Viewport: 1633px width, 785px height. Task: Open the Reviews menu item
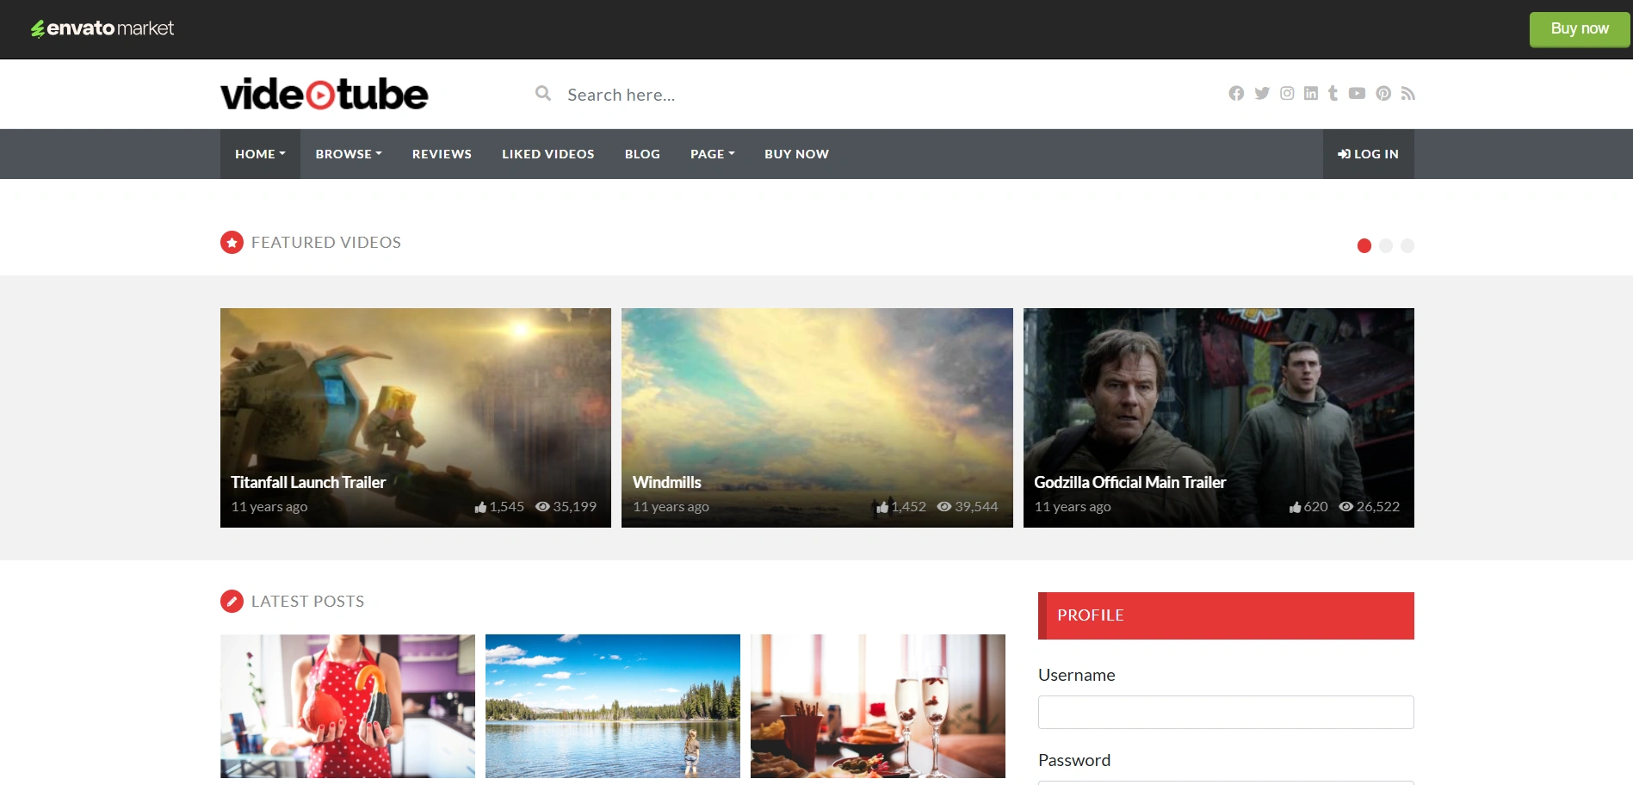point(442,154)
